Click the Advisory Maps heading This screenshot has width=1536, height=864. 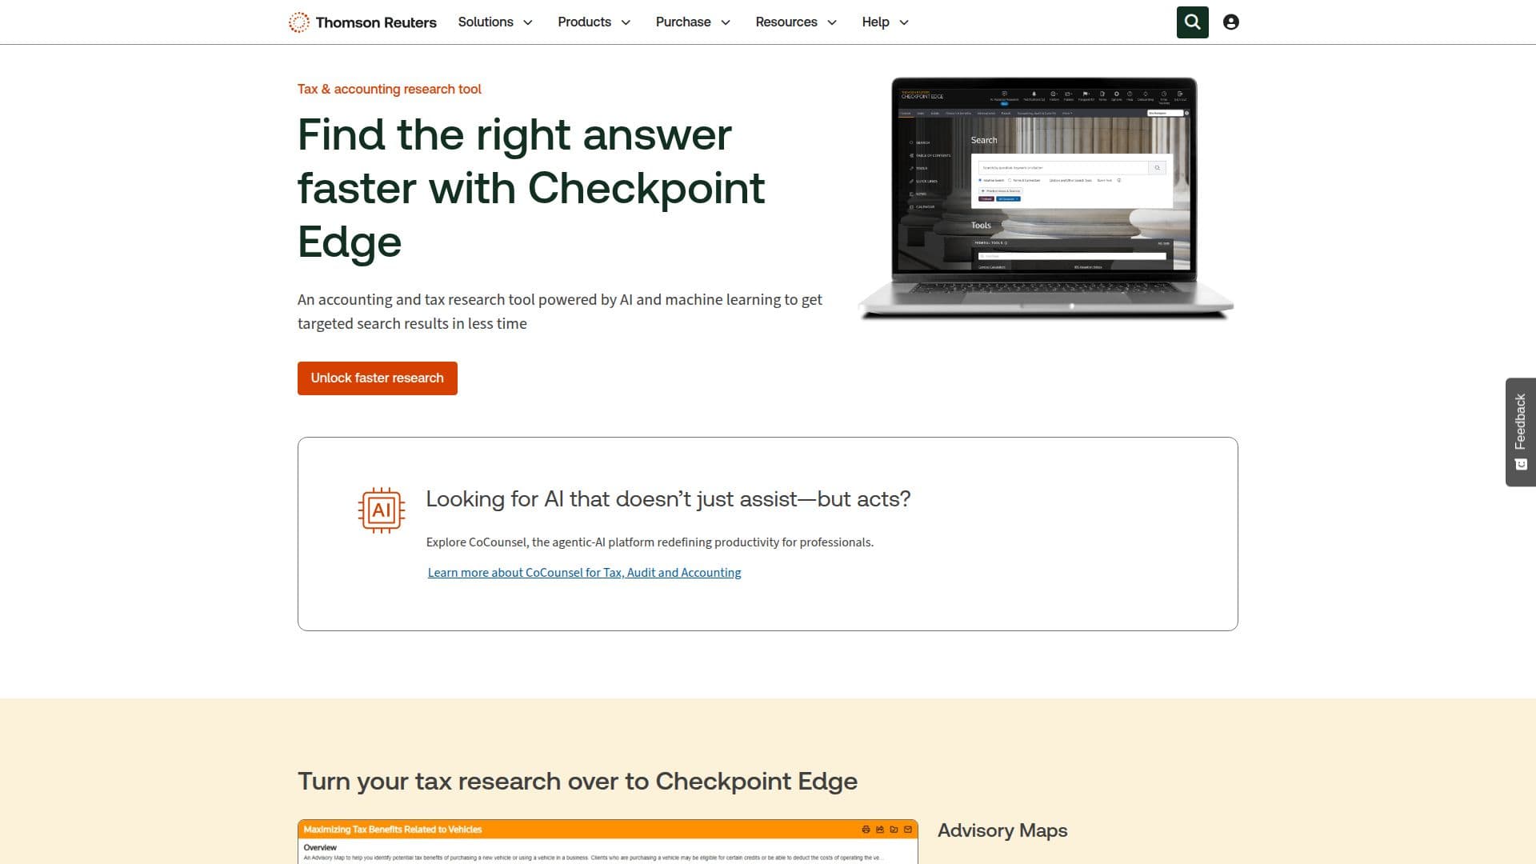pos(1002,830)
